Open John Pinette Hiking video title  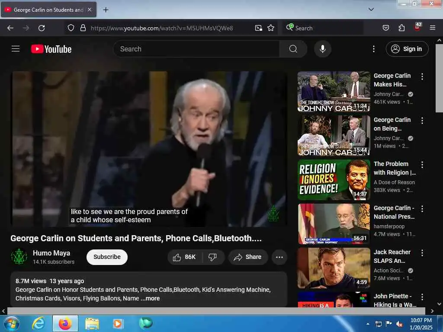[395, 300]
